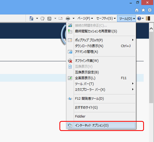Open the Home button dropdown arrow
Screen dimensions: 154x142
tap(37, 18)
